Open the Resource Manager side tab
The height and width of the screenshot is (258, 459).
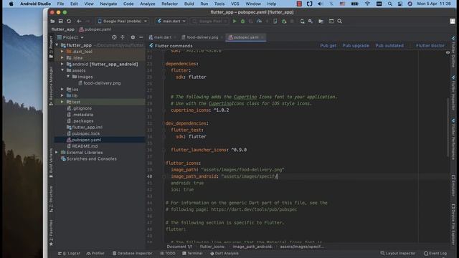[51, 86]
